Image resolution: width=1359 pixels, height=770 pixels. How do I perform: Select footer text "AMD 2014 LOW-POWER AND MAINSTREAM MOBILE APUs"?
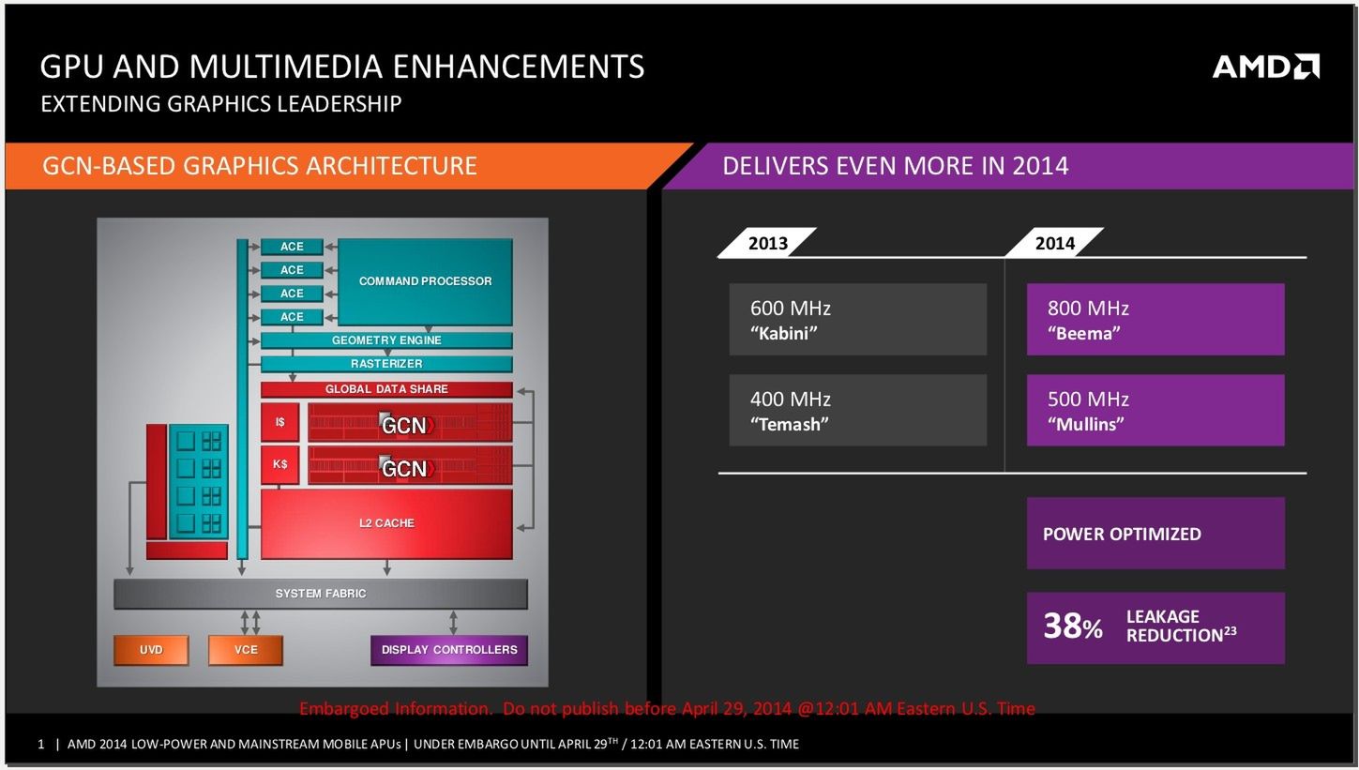234,745
